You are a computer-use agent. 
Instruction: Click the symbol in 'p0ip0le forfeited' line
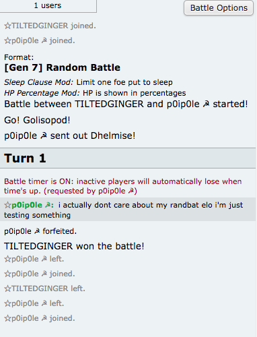[x=37, y=231]
